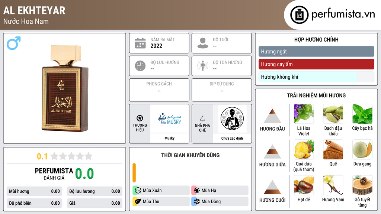Viewport: 381px width, 214px height.
Task: Click the 0.1 user rating value
Action: 42,156
